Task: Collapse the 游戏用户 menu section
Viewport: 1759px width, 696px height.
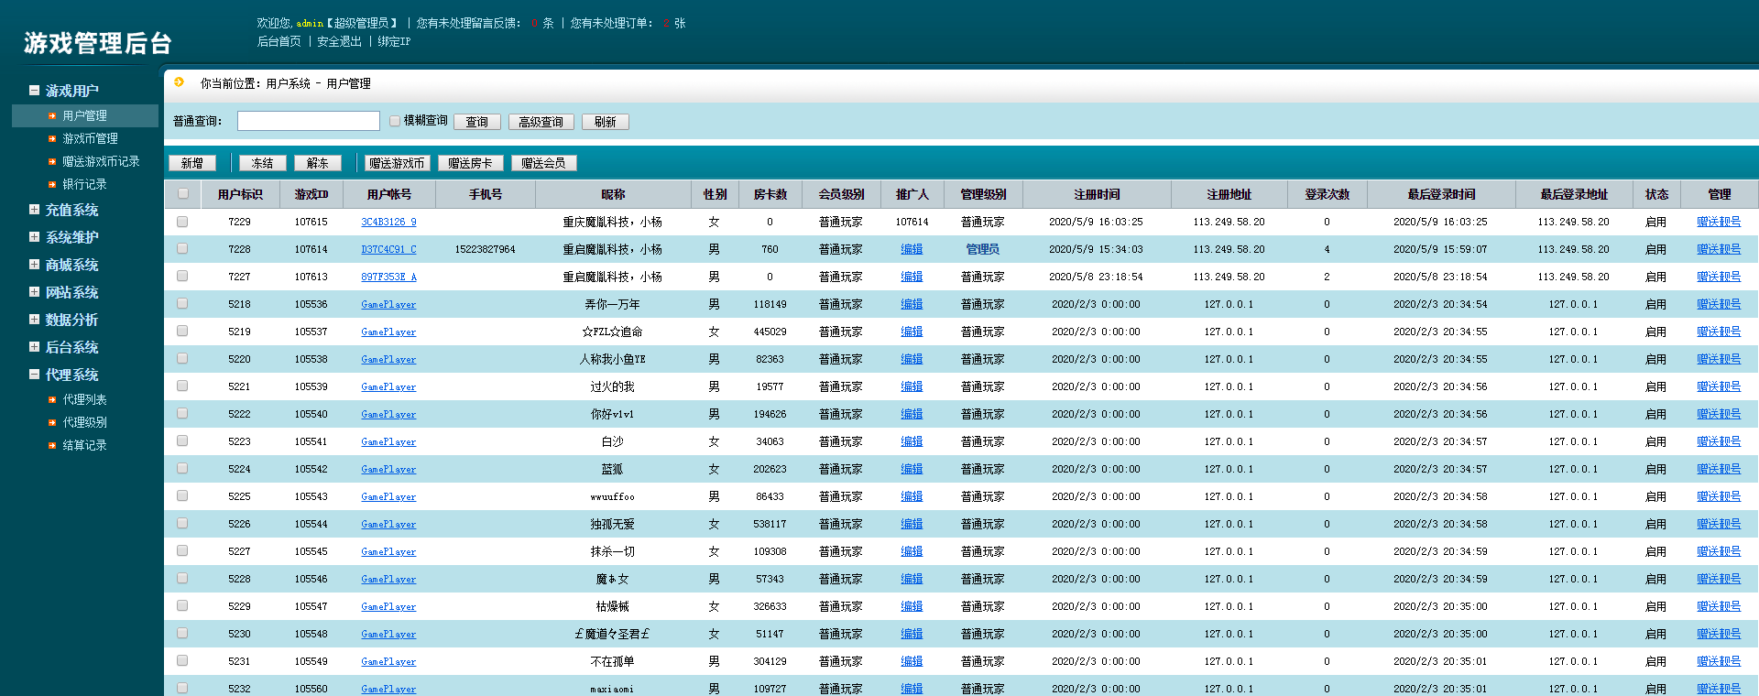Action: pyautogui.click(x=34, y=91)
